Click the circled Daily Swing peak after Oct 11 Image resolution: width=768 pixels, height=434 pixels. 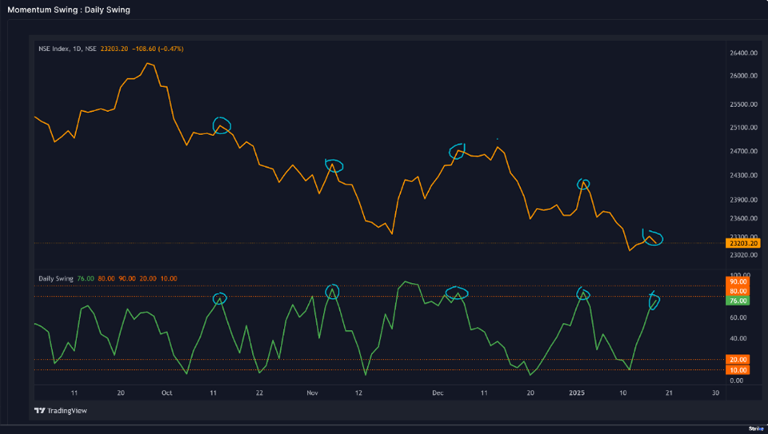point(220,298)
